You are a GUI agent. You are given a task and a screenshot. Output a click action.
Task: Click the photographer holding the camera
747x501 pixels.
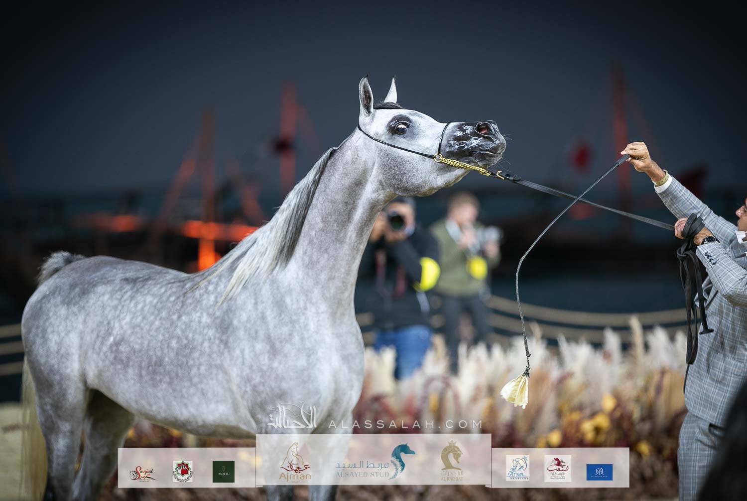[x=397, y=269]
